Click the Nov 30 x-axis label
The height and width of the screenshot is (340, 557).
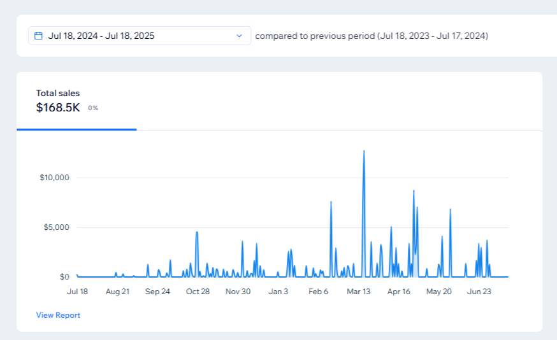tap(238, 292)
